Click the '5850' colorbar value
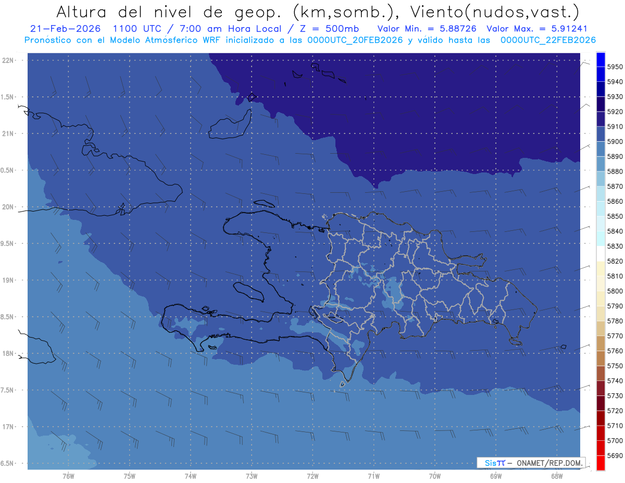This screenshot has width=625, height=483. point(615,216)
